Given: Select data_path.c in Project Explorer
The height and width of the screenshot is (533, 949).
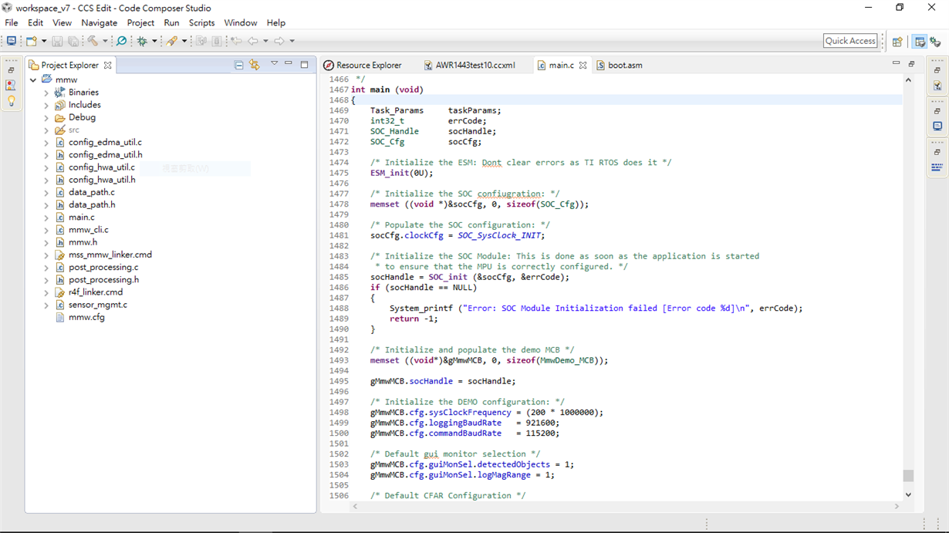Looking at the screenshot, I should 91,192.
